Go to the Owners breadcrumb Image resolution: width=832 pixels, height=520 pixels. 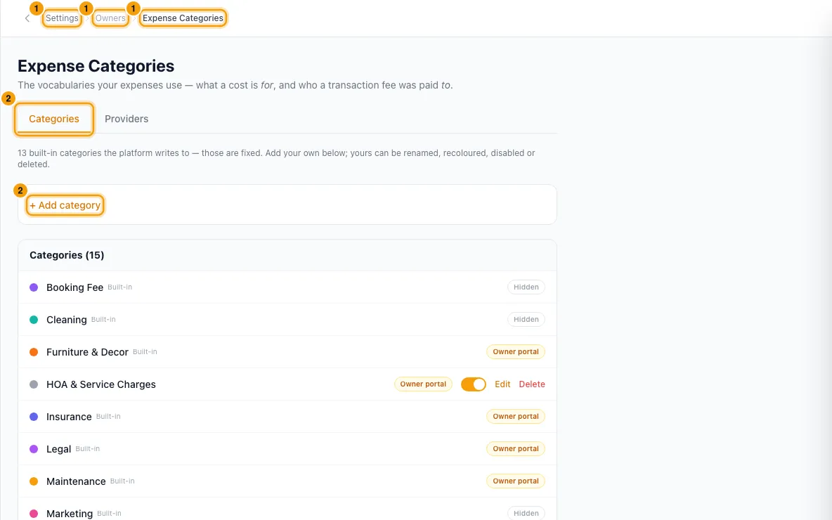coord(110,18)
